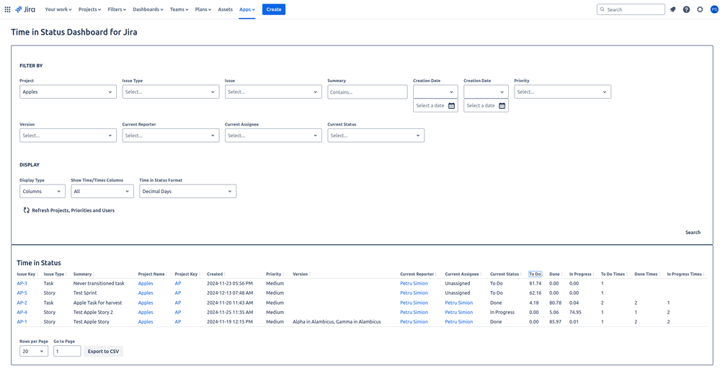Open issue link AP-2
Image resolution: width=720 pixels, height=371 pixels.
pos(22,303)
